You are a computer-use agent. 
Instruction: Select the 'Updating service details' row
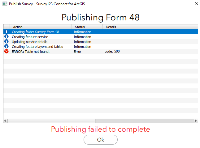(x=101, y=41)
